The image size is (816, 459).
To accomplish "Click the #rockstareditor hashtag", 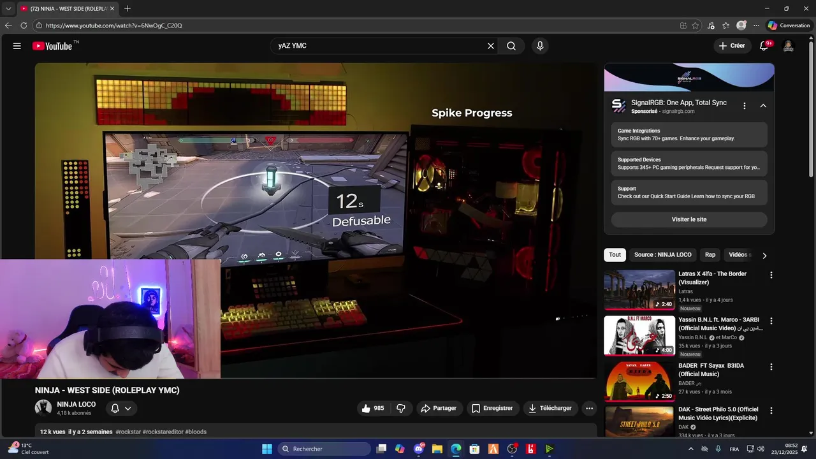I will click(163, 432).
